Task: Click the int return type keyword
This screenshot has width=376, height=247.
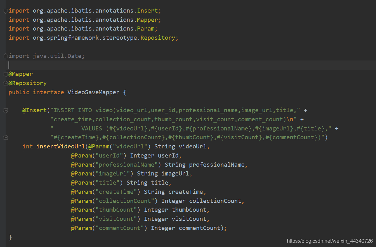Action: [x=27, y=146]
